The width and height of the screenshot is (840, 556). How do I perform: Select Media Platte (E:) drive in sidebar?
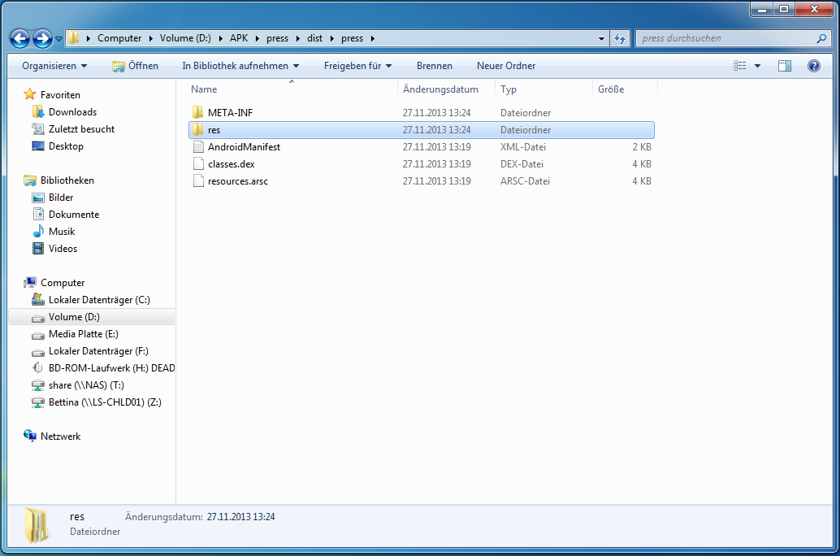[84, 334]
